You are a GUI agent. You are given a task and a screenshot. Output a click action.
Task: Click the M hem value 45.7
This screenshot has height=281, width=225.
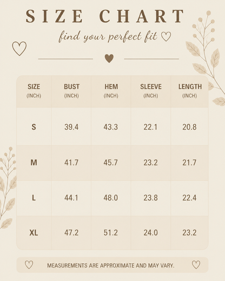pyautogui.click(x=110, y=163)
